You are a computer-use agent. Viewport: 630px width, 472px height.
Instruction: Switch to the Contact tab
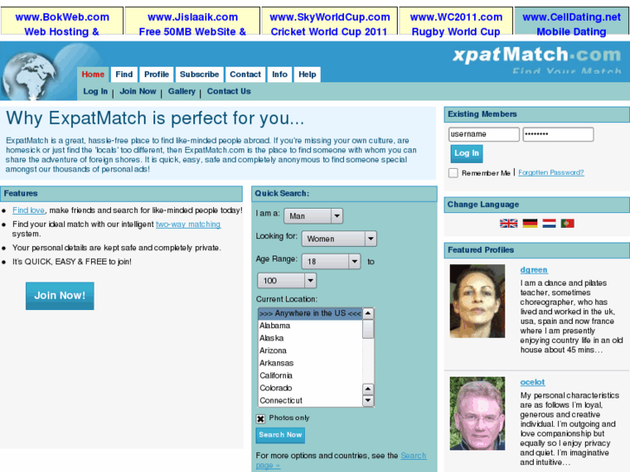[245, 74]
